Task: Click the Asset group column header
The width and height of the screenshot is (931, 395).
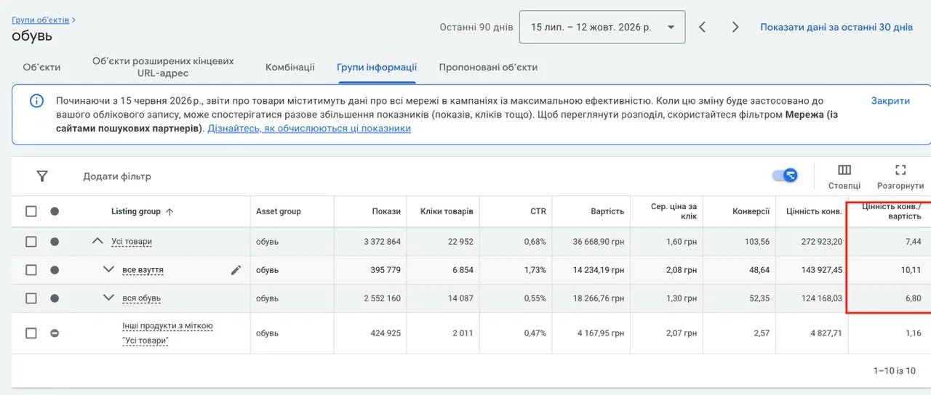Action: [x=279, y=211]
